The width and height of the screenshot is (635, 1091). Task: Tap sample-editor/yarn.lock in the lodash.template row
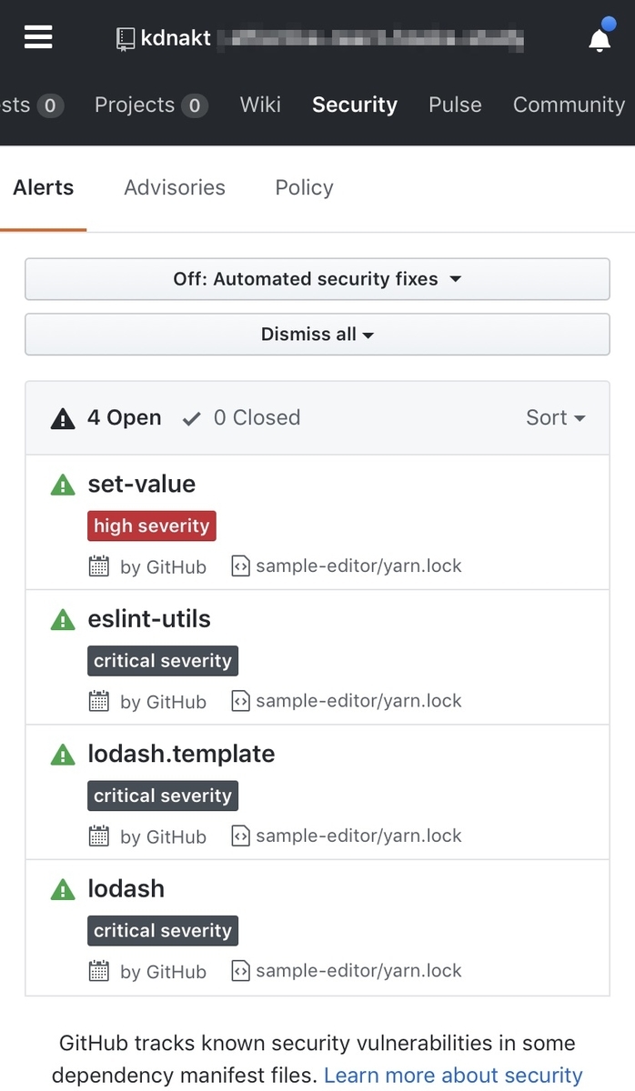(x=358, y=835)
